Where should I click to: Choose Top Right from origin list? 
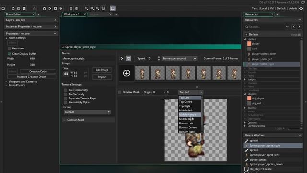189,106
